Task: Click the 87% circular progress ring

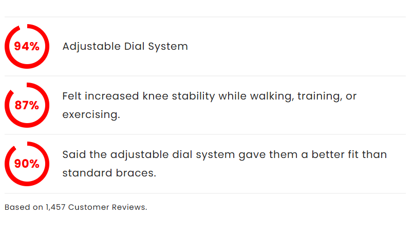Action: (27, 105)
